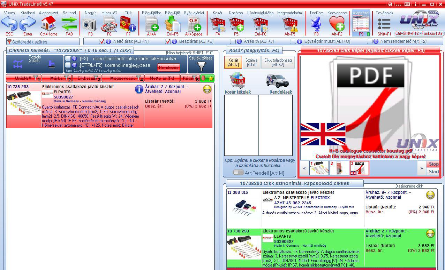This screenshot has width=445, height=270.
Task: Open the Továbbiak list menu icon
Action: pos(384,24)
